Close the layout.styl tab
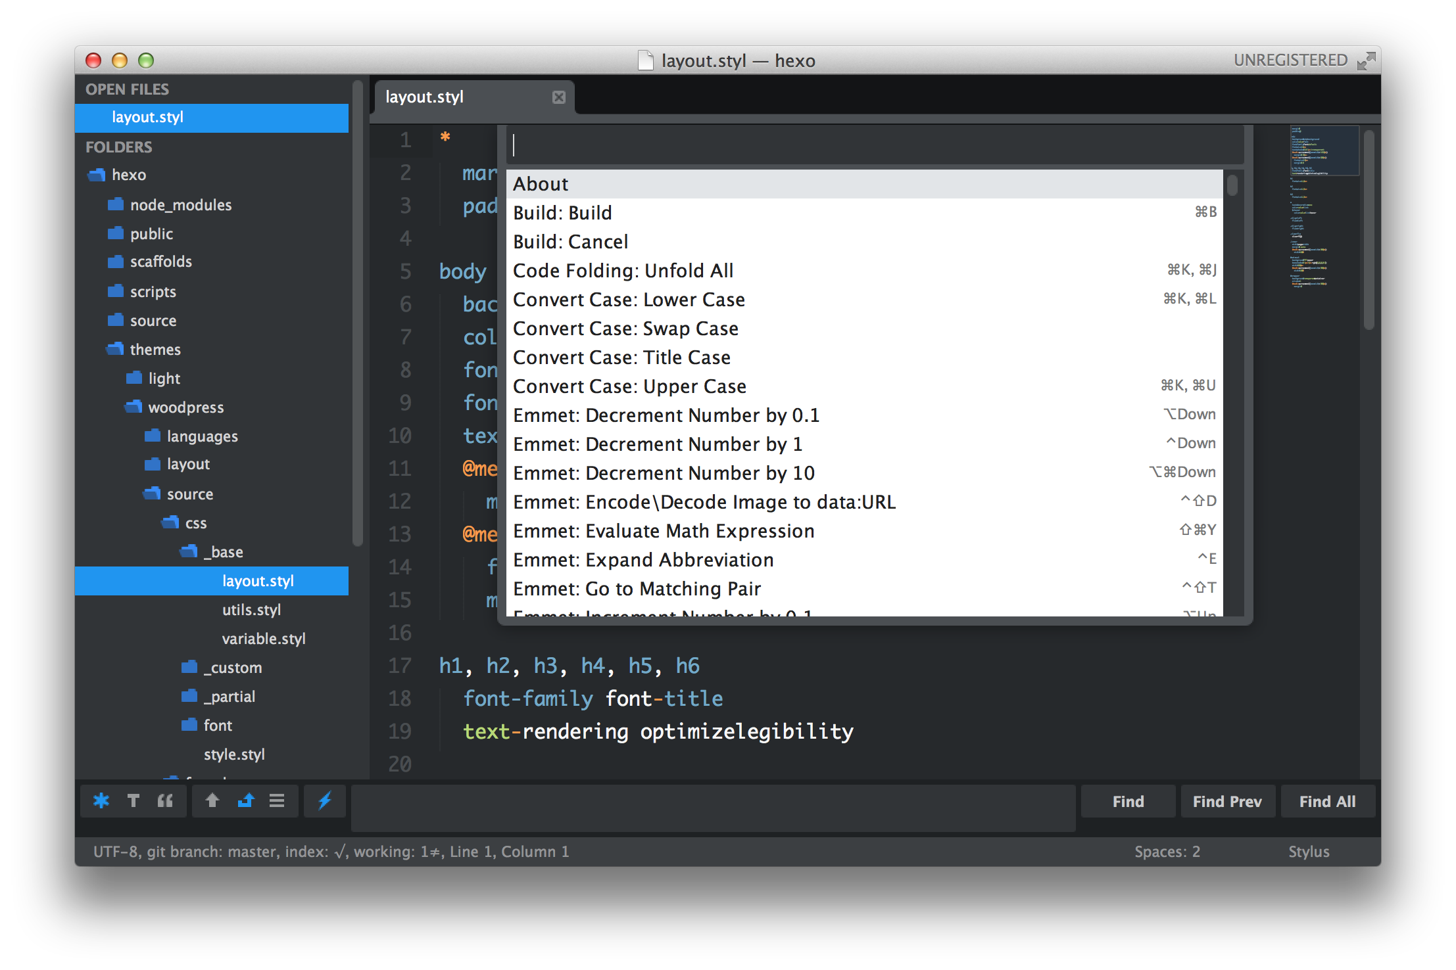 559,97
